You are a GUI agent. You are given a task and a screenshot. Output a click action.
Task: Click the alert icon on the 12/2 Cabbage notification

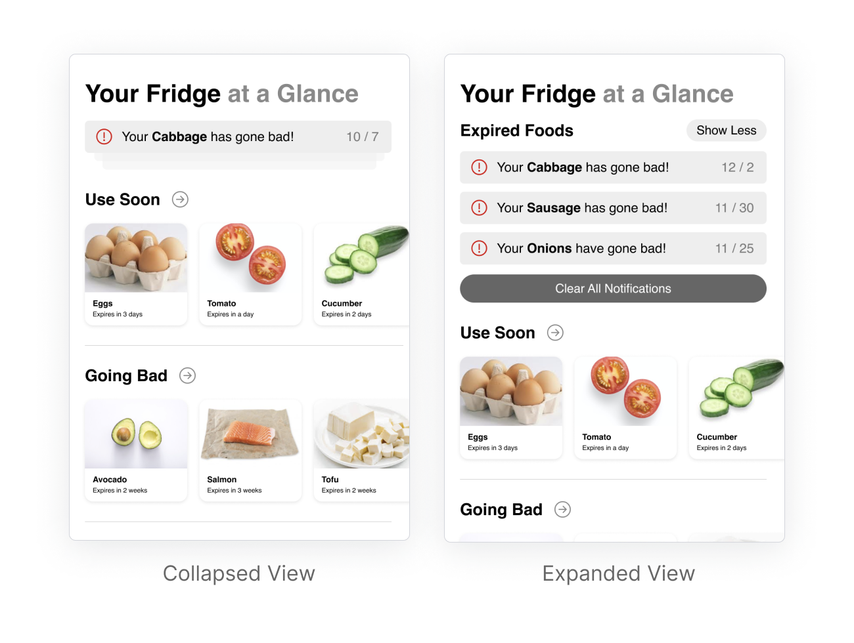480,167
